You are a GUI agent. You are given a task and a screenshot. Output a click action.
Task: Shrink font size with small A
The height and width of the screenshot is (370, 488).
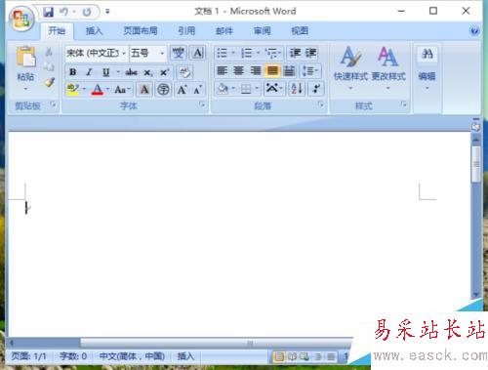coord(198,90)
